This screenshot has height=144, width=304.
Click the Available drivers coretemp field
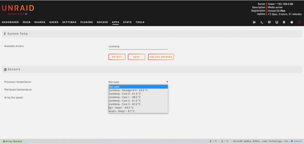138,46
